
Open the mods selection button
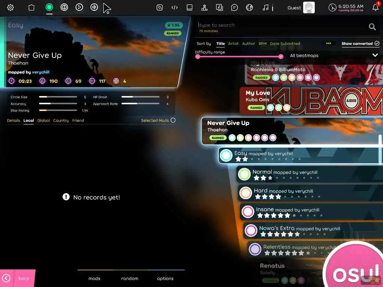[94, 278]
